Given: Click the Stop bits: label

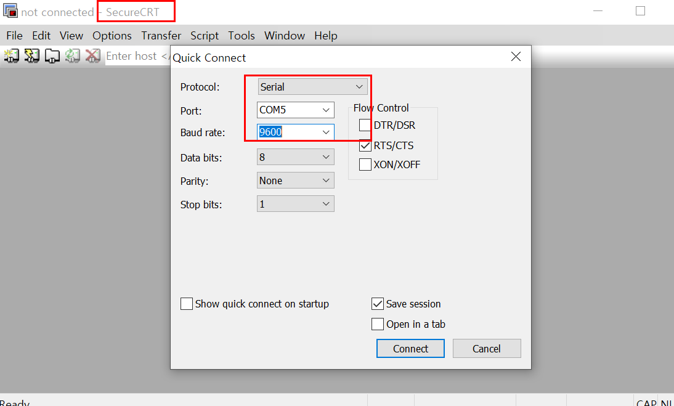Looking at the screenshot, I should point(201,205).
